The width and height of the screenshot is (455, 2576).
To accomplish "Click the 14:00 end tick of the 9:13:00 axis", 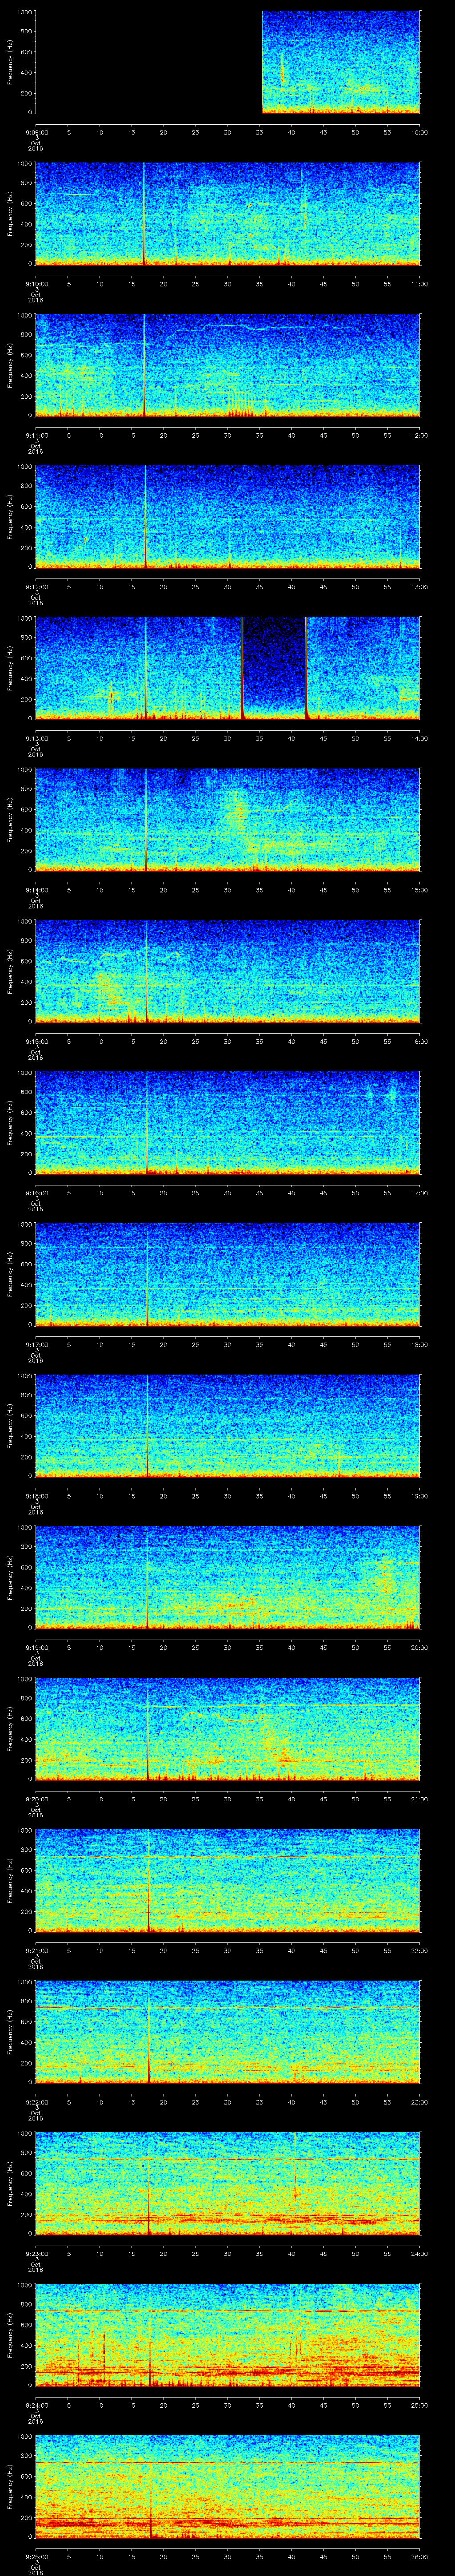I will [x=419, y=738].
